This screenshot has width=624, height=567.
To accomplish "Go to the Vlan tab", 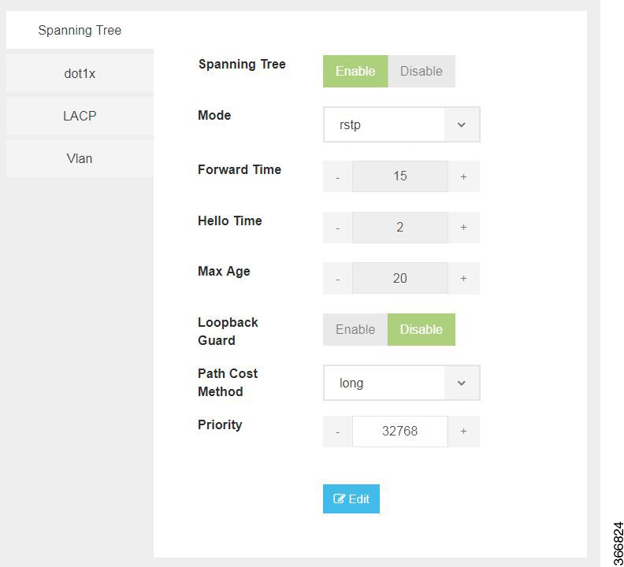I will pos(80,158).
